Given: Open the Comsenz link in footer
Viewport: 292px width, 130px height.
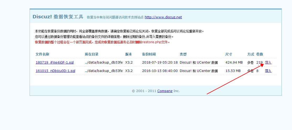Looking at the screenshot, I should [165, 91].
